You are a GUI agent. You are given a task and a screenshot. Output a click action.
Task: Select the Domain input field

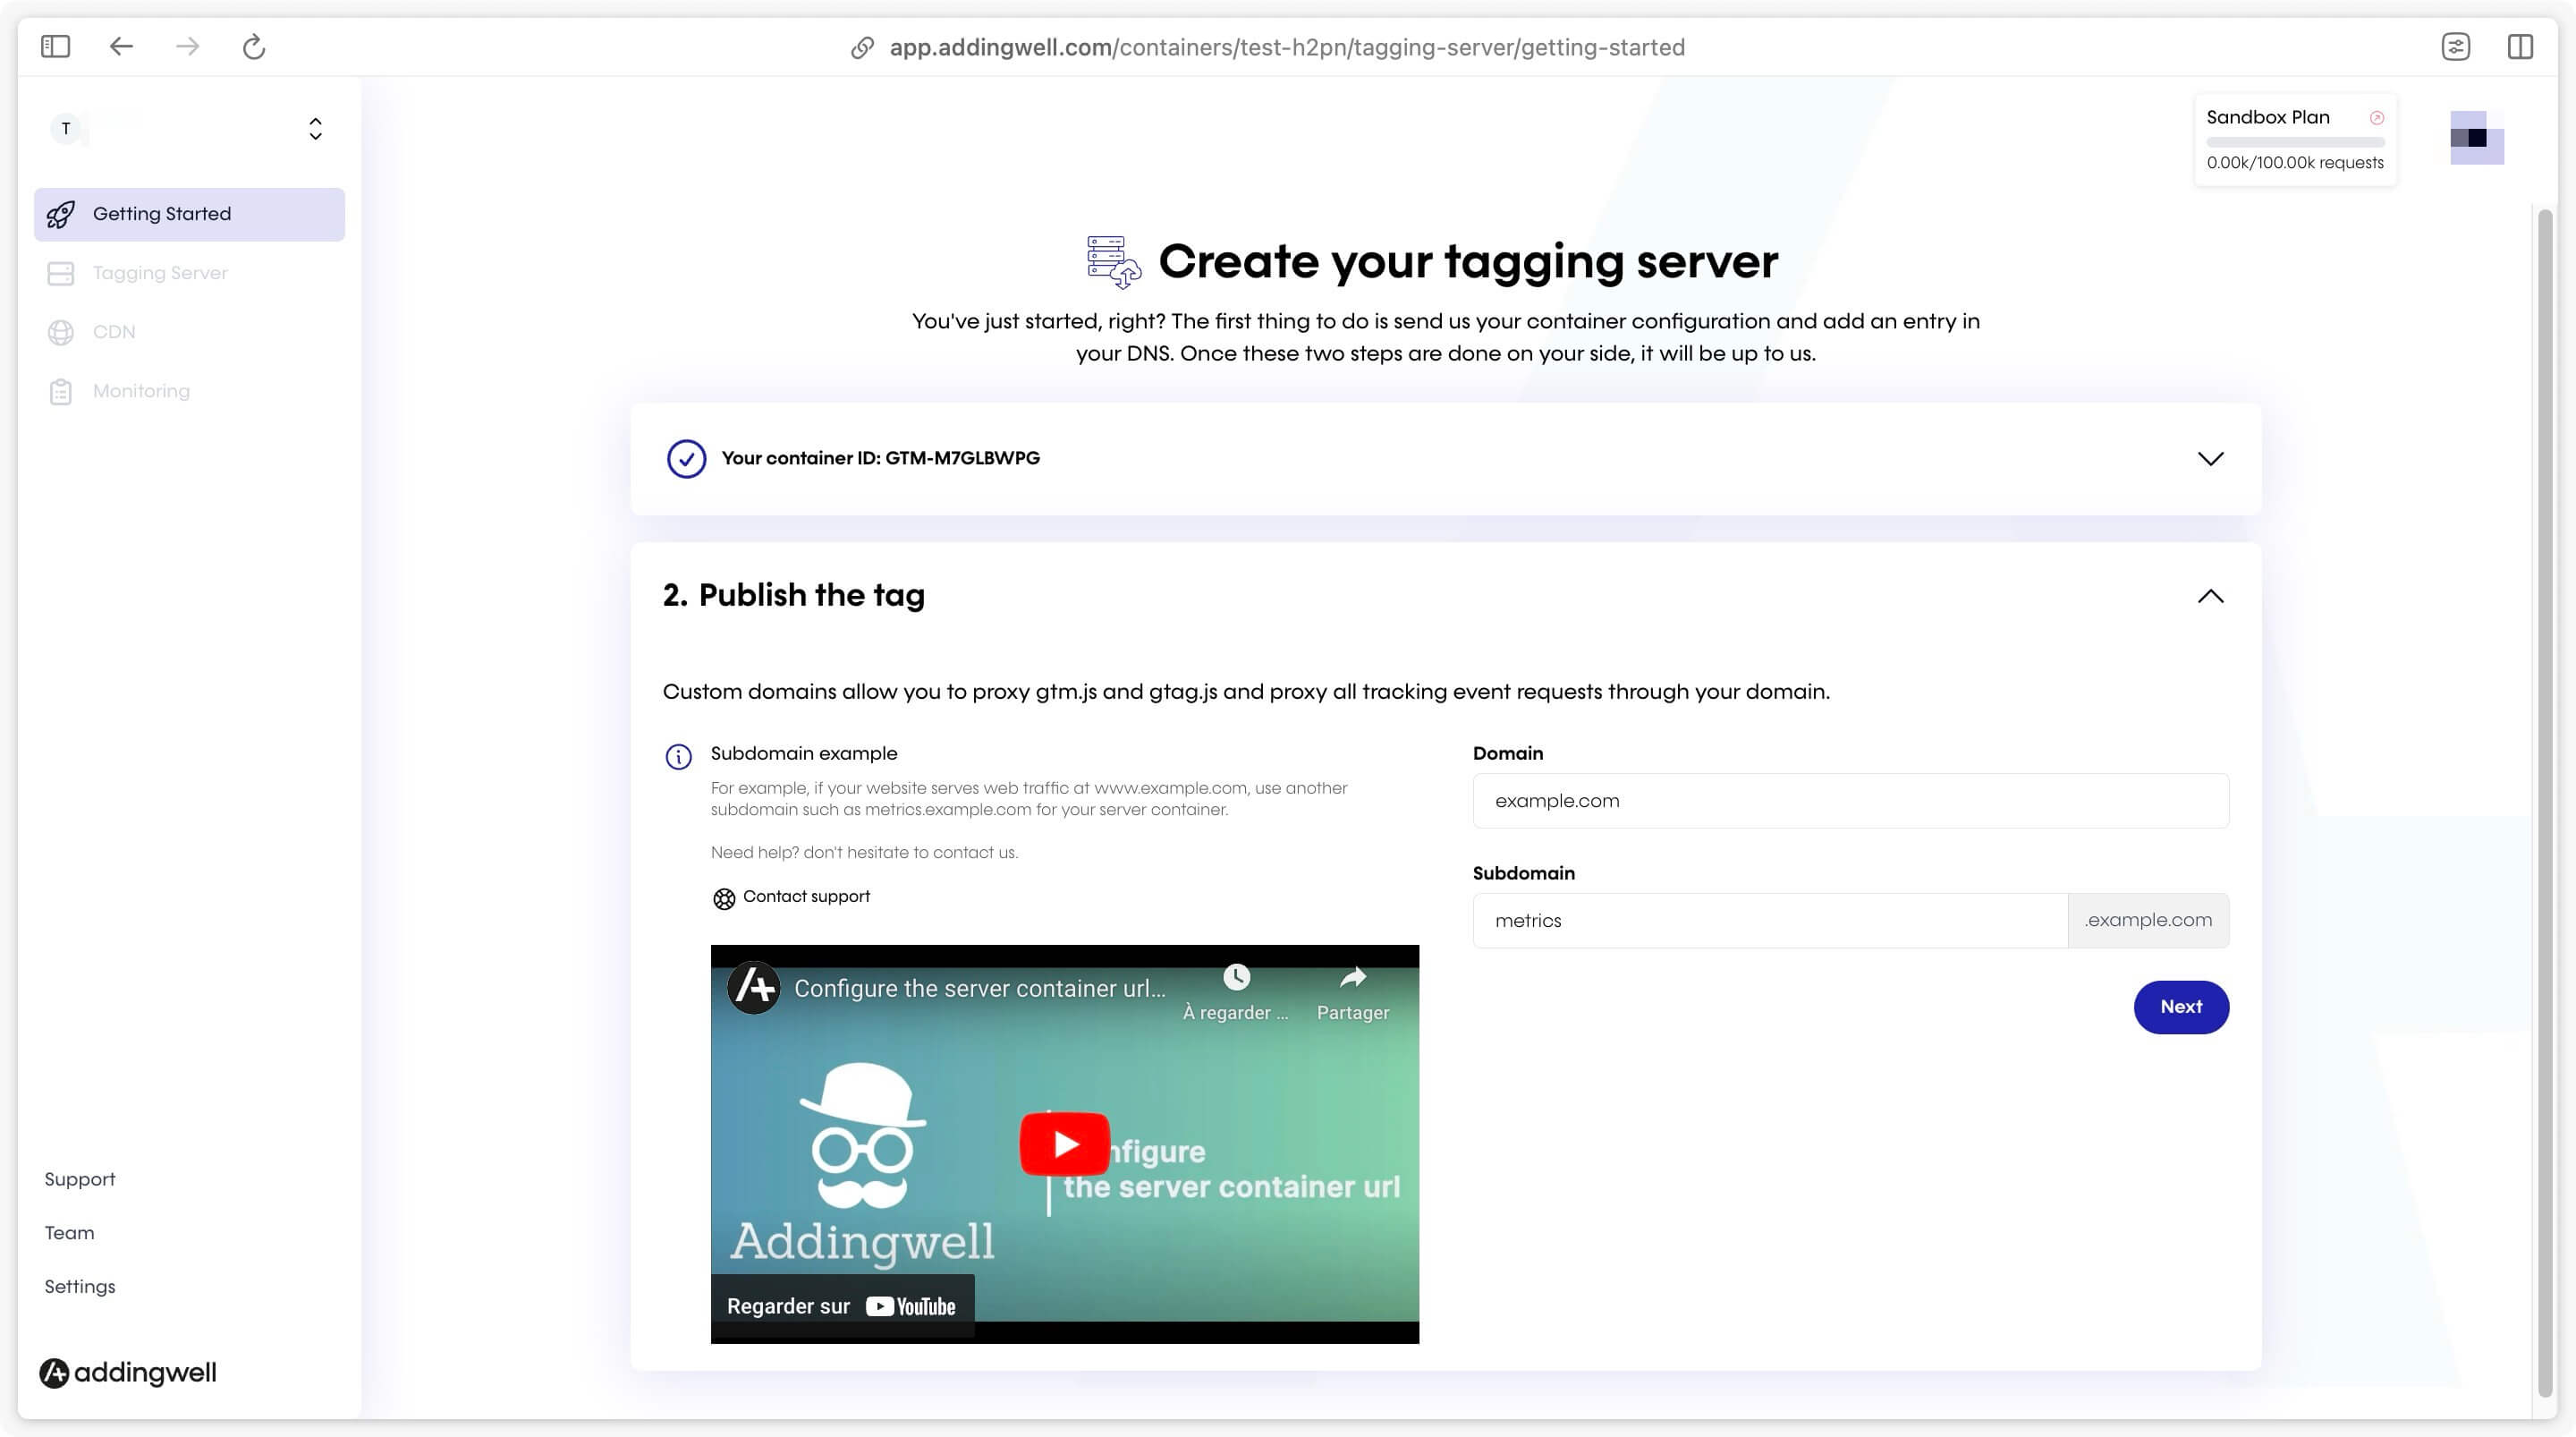click(1851, 800)
